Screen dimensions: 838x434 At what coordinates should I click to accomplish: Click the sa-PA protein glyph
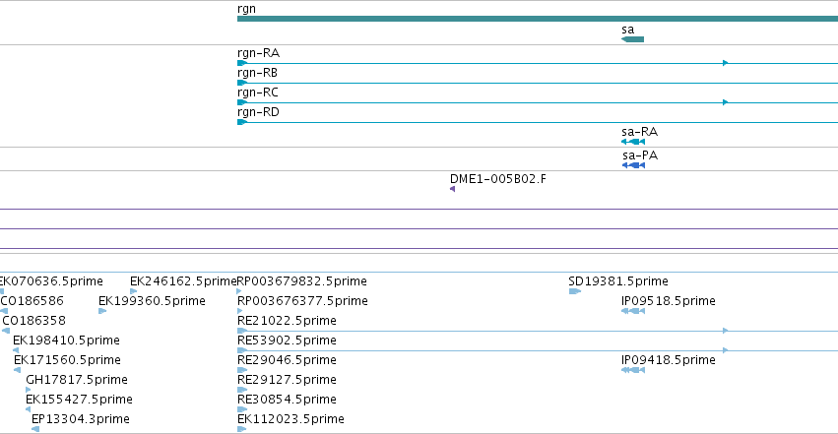click(x=634, y=165)
